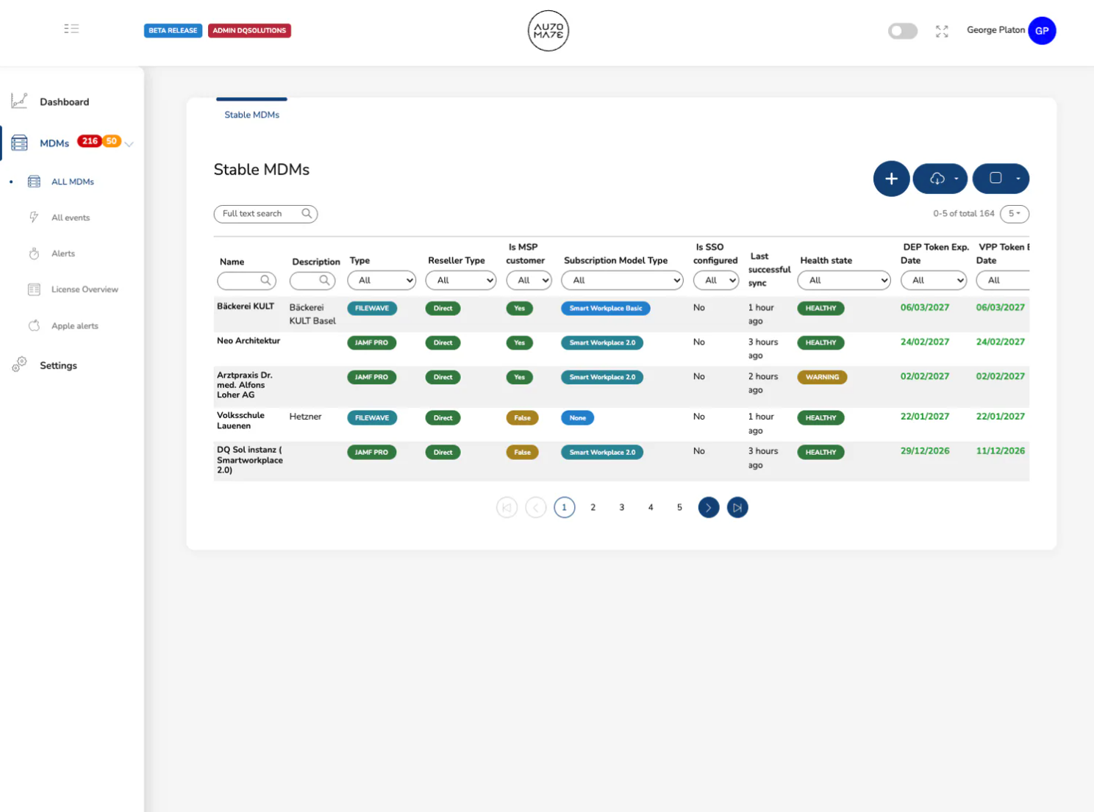1094x812 pixels.
Task: Open Settings from the sidebar
Action: 58,365
